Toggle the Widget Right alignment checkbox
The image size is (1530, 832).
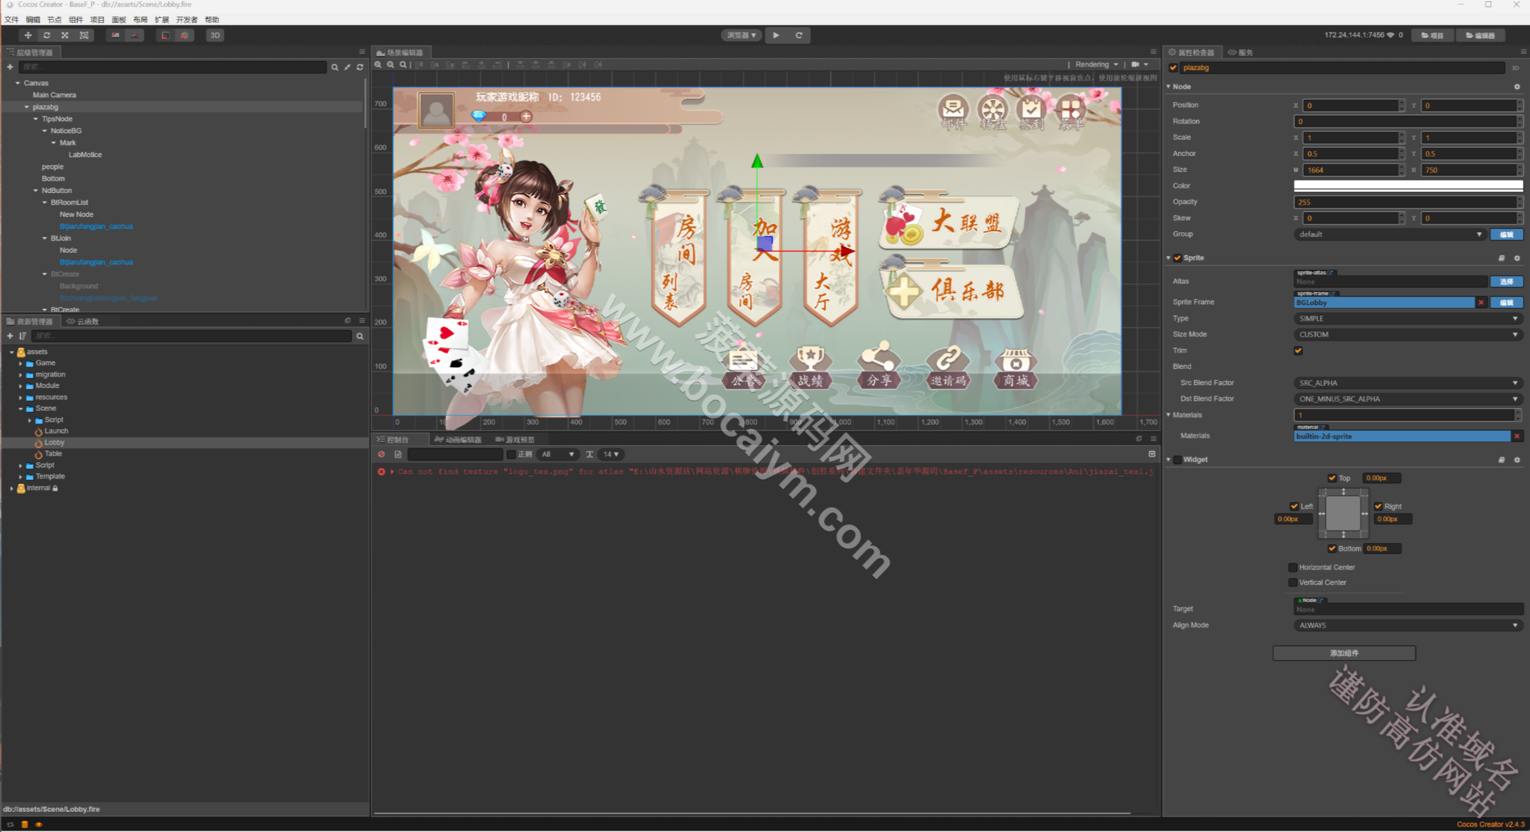click(1378, 506)
